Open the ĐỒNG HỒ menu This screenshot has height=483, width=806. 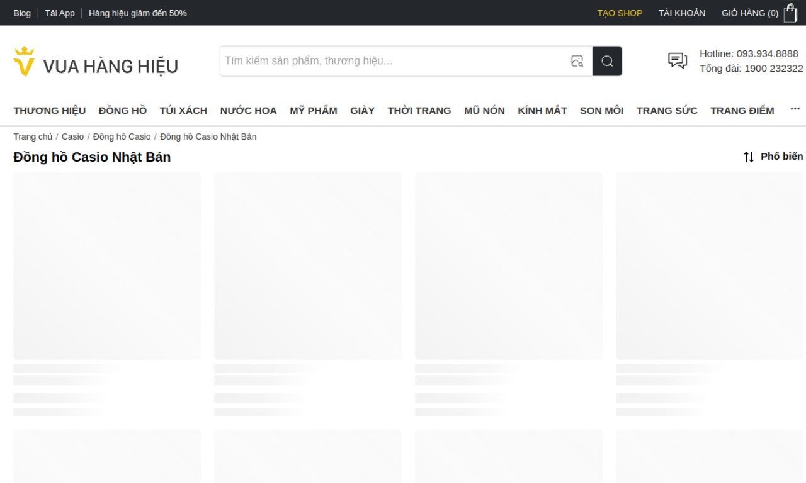pyautogui.click(x=123, y=111)
